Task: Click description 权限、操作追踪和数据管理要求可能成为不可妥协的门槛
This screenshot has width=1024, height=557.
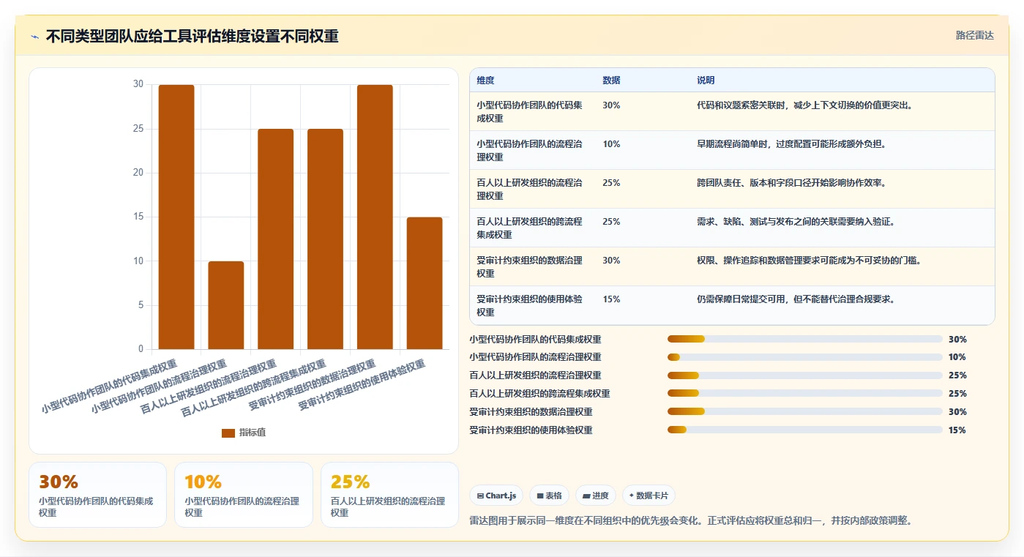Action: [x=809, y=261]
